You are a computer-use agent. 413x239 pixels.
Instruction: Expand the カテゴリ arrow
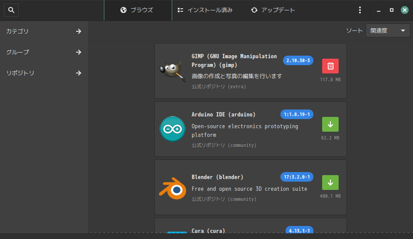79,31
